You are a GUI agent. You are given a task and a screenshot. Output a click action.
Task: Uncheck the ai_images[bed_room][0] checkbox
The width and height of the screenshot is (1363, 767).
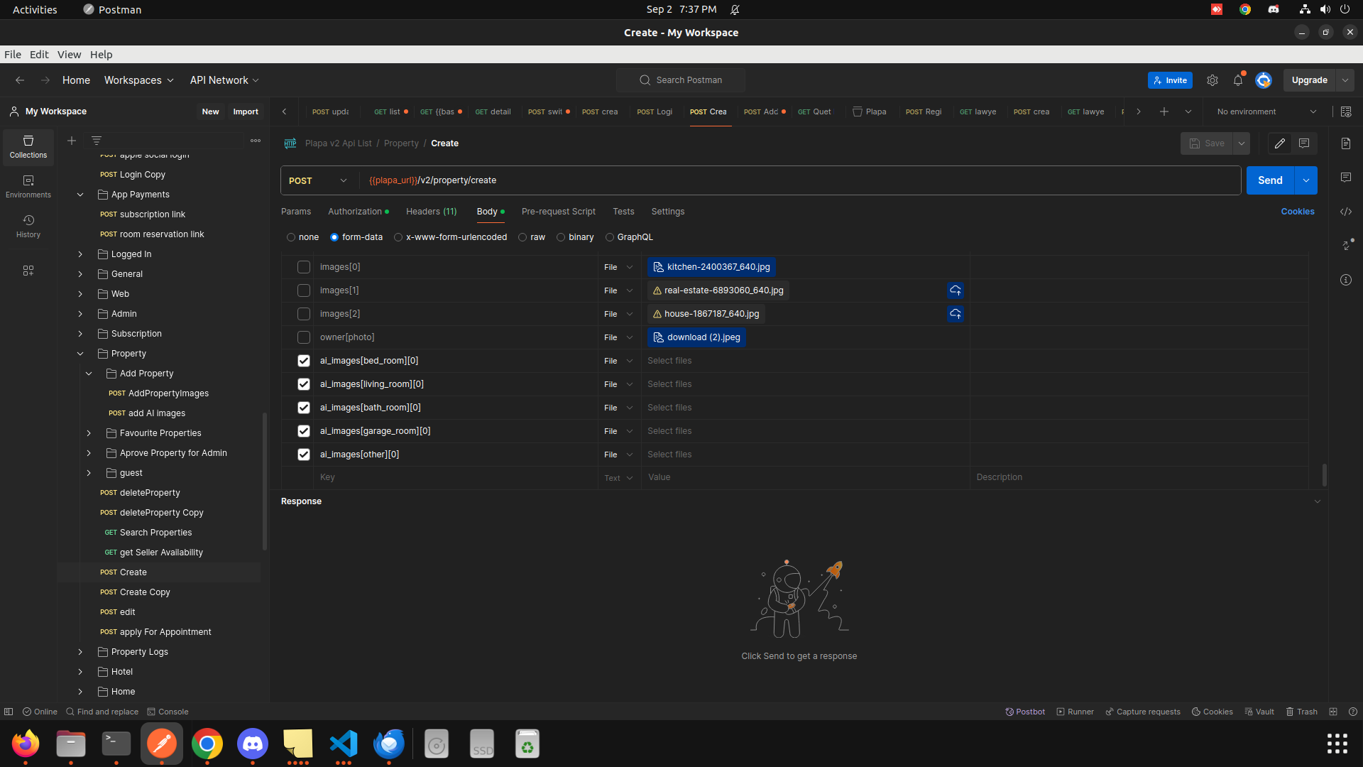tap(304, 361)
